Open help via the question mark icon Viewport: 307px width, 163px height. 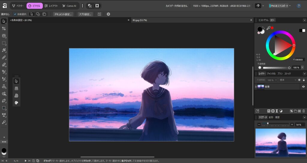pos(299,6)
